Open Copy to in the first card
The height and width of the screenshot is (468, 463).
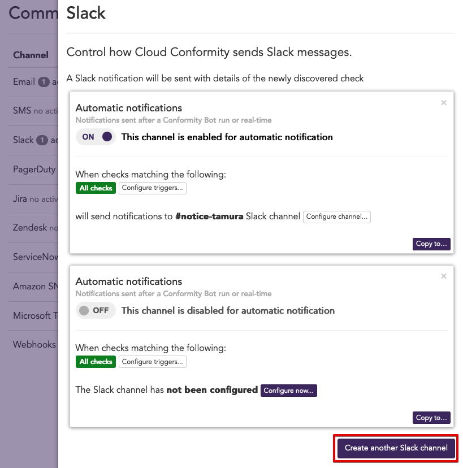click(431, 244)
